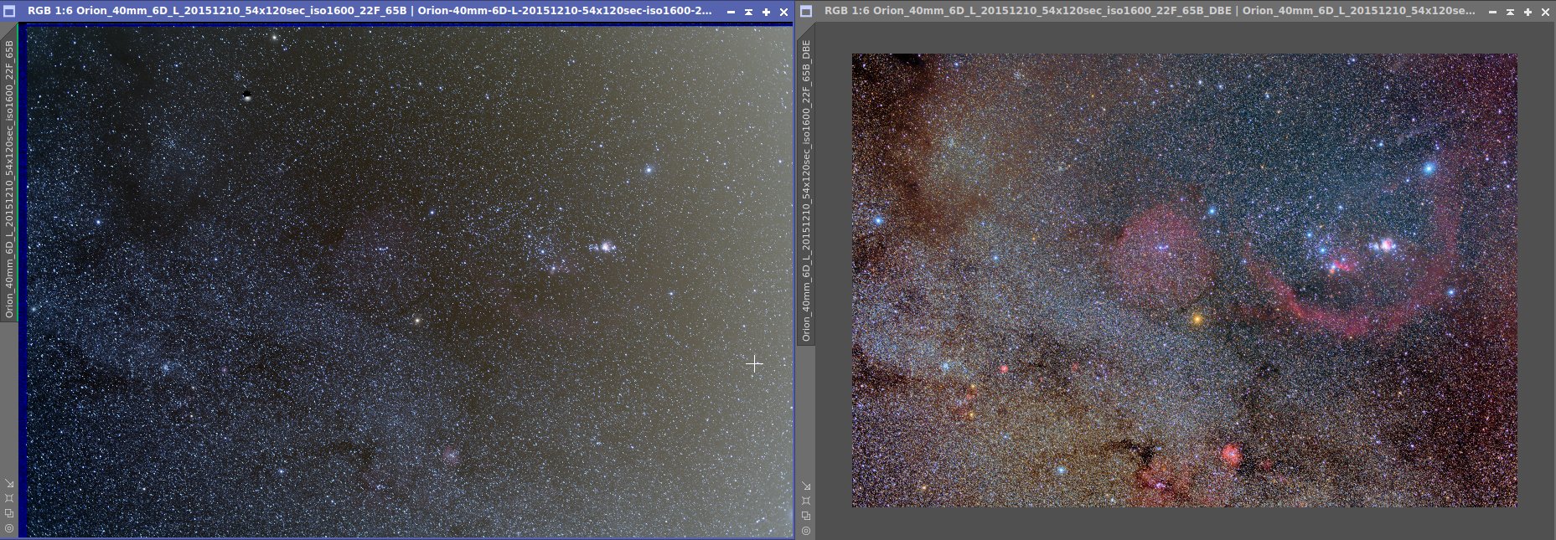Click overlapping-squares icon in DBE window sidebar
This screenshot has height=540, width=1556.
pos(806,516)
